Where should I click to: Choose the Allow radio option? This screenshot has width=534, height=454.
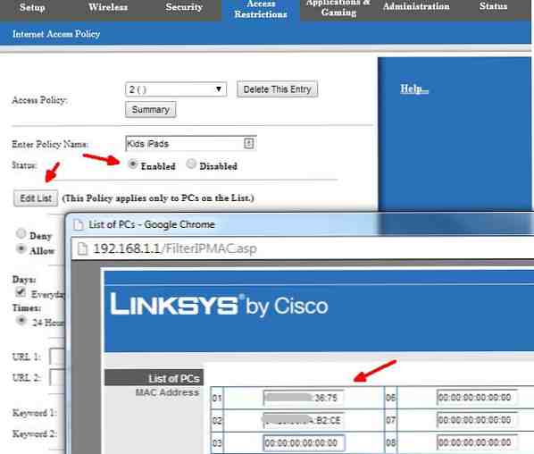[x=21, y=248]
